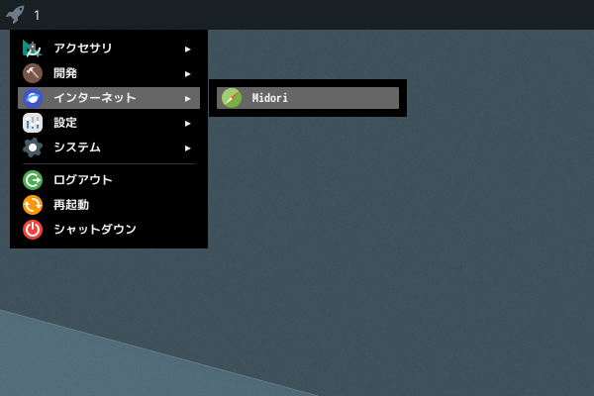Click the システム gear icon
Viewport: 594px width, 396px height.
tap(33, 148)
